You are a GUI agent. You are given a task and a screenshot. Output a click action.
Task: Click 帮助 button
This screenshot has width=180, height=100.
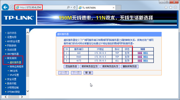point(88,73)
